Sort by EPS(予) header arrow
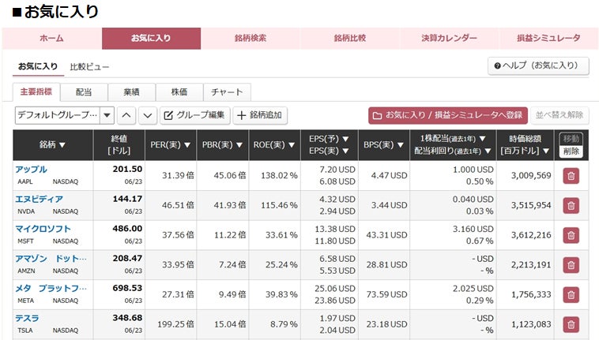Viewport: 599px width, 340px height. click(x=345, y=139)
